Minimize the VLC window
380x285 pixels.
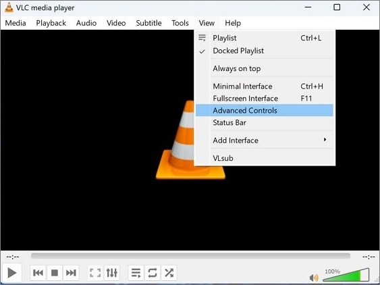coord(308,7)
